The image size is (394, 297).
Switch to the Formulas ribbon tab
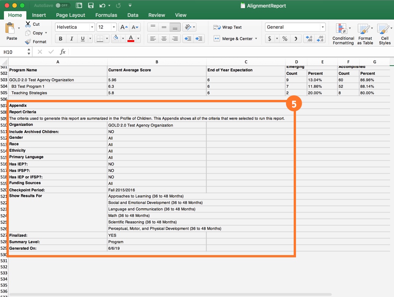(106, 15)
